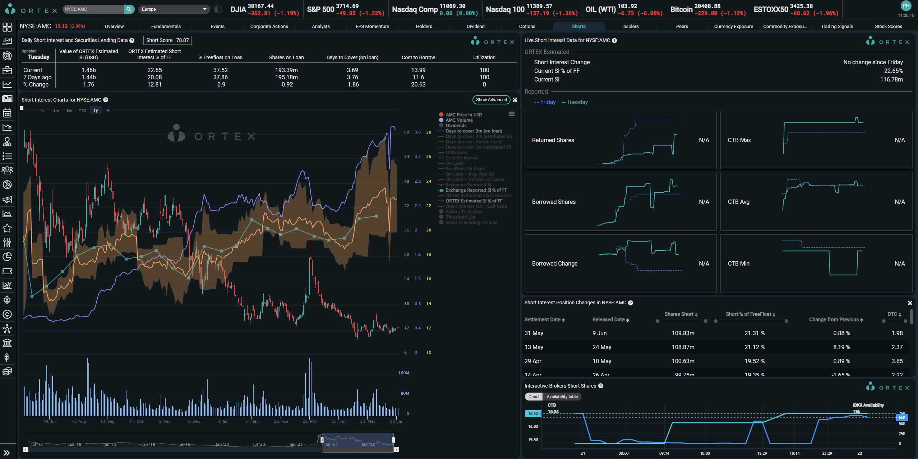The width and height of the screenshot is (918, 459).
Task: Click the search magnifier icon next to NYSE:AMC
Action: 129,9
